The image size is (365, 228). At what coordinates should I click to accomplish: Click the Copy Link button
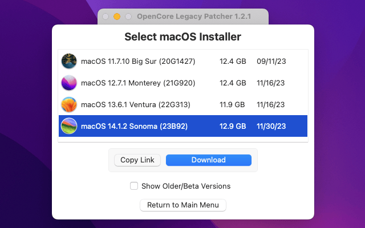pyautogui.click(x=137, y=160)
